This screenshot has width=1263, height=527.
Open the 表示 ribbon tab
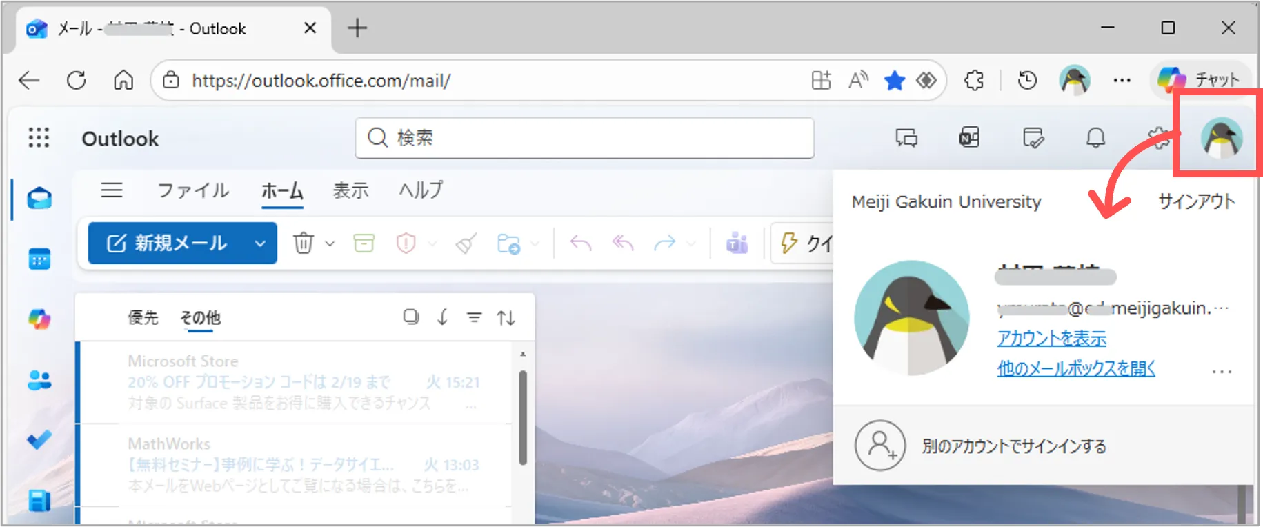(350, 190)
